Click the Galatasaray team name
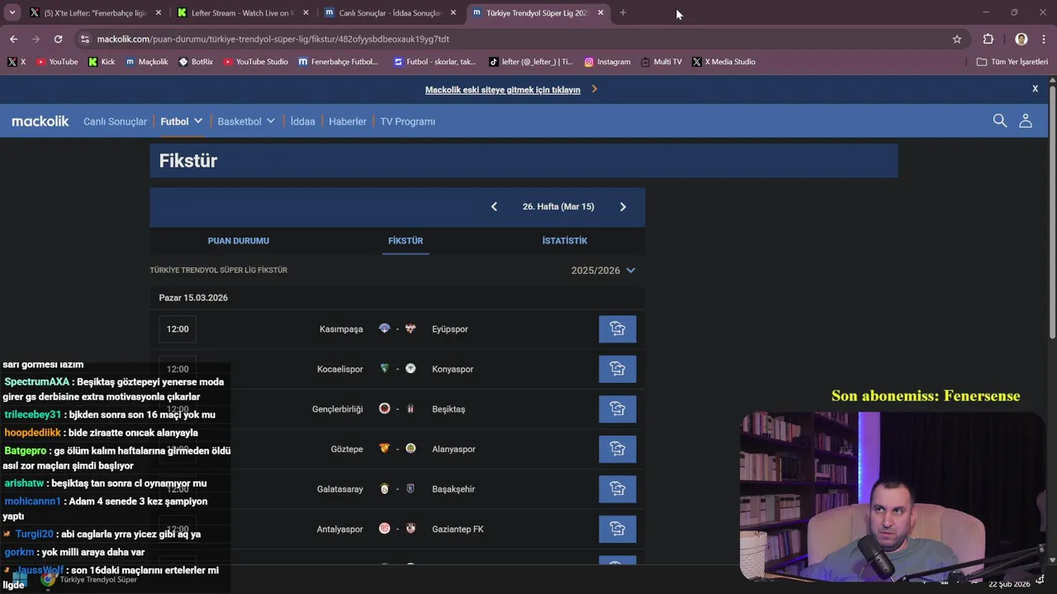1057x594 pixels. pyautogui.click(x=340, y=489)
